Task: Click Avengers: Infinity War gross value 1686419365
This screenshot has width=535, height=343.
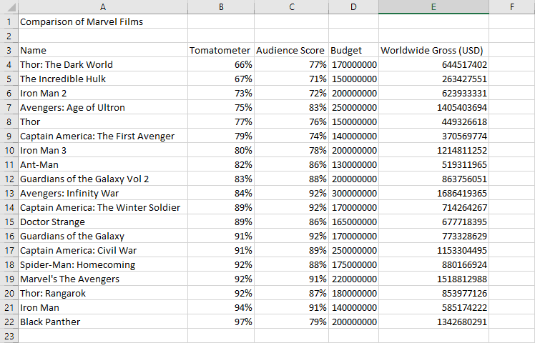Action: [433, 194]
